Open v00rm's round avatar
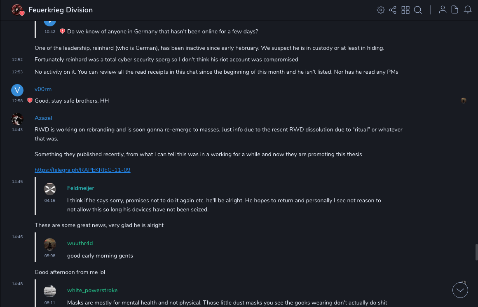 pos(17,90)
